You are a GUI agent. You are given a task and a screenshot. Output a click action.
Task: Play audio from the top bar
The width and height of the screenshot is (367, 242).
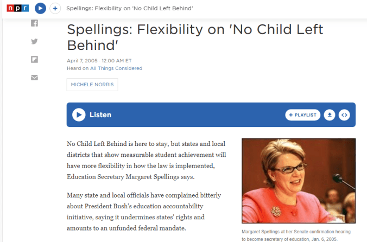click(x=40, y=9)
